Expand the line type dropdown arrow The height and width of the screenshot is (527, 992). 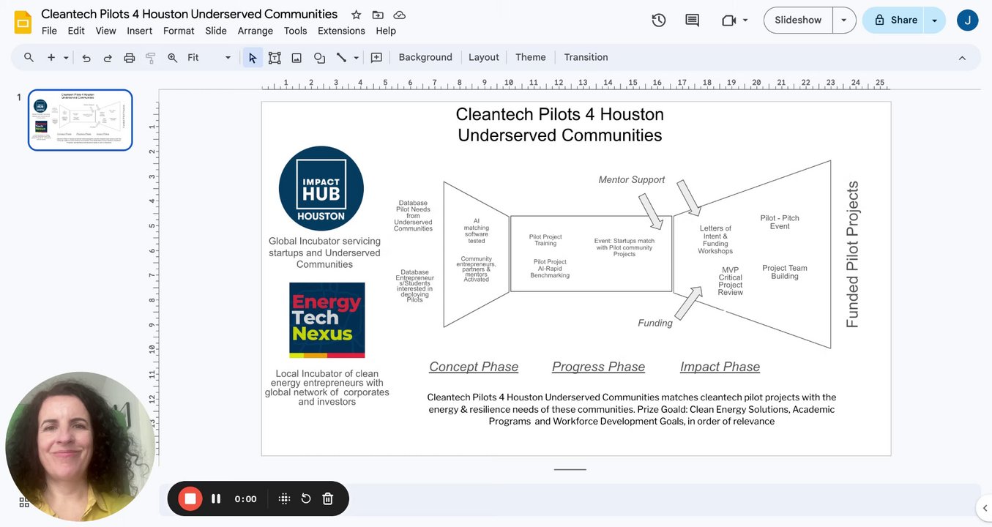pyautogui.click(x=357, y=57)
